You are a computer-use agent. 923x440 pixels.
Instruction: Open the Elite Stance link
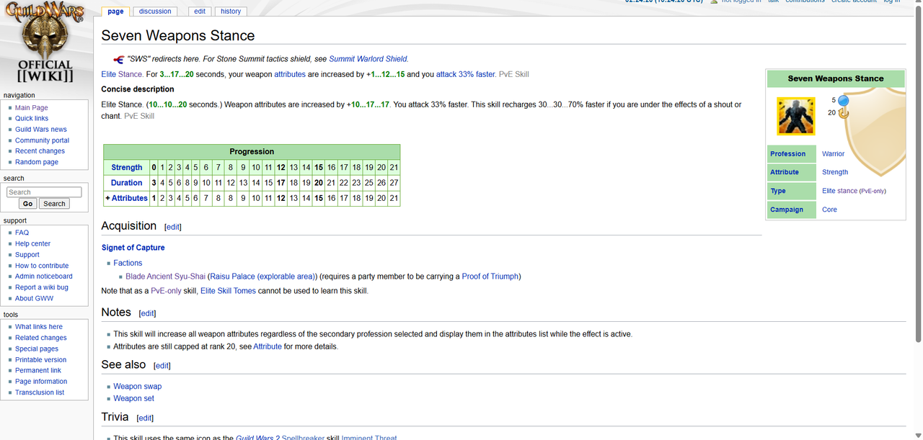122,74
